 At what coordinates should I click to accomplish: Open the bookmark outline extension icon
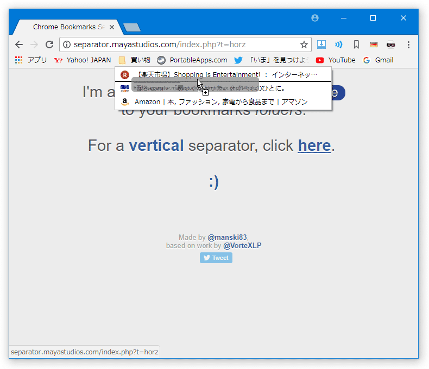[356, 44]
